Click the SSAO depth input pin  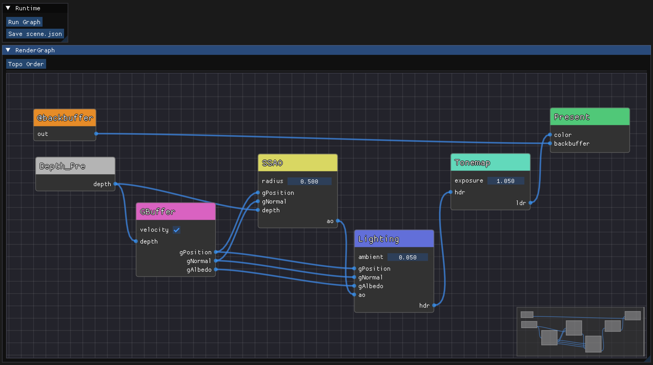[x=258, y=210]
